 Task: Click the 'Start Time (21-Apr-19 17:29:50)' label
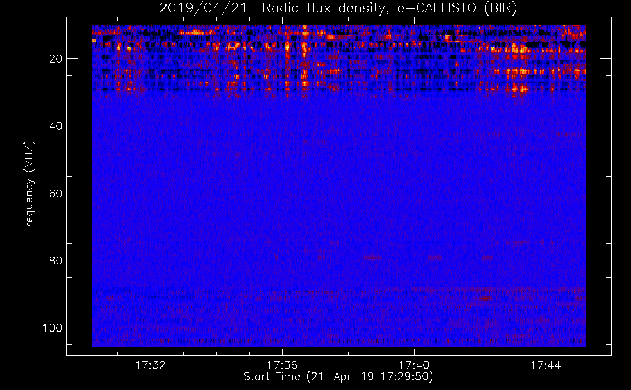click(338, 377)
